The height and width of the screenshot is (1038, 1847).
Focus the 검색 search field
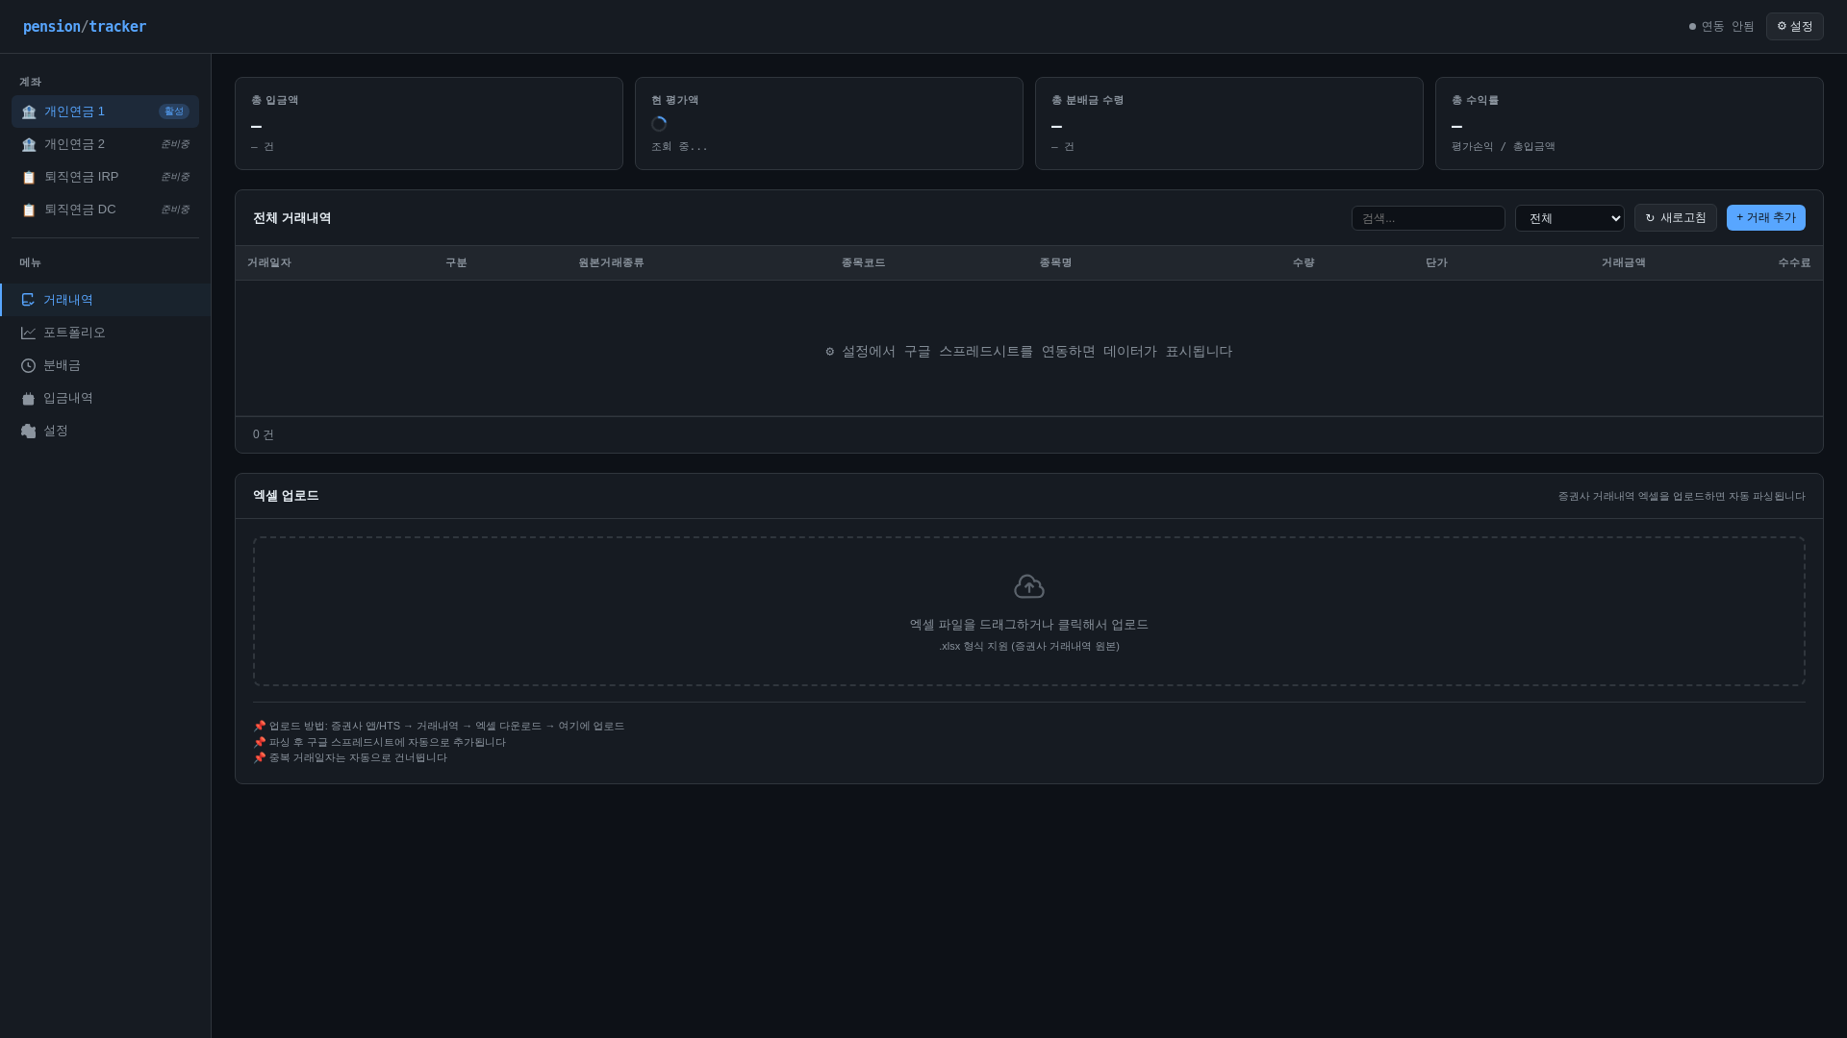click(1428, 218)
